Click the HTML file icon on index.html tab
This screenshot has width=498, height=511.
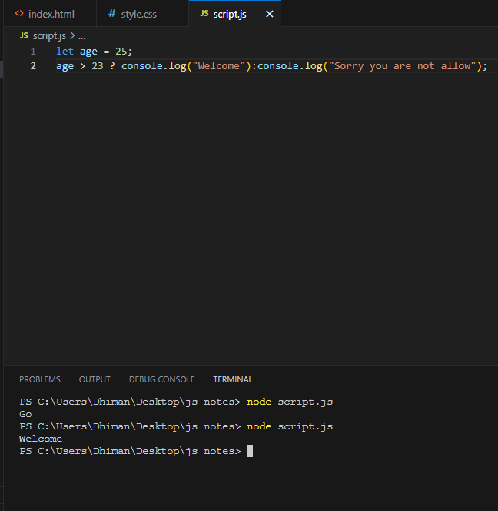(x=19, y=14)
